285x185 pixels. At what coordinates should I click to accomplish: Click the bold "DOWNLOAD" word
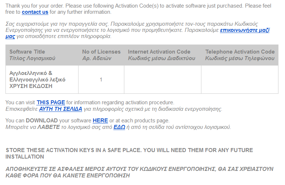(x=42, y=121)
